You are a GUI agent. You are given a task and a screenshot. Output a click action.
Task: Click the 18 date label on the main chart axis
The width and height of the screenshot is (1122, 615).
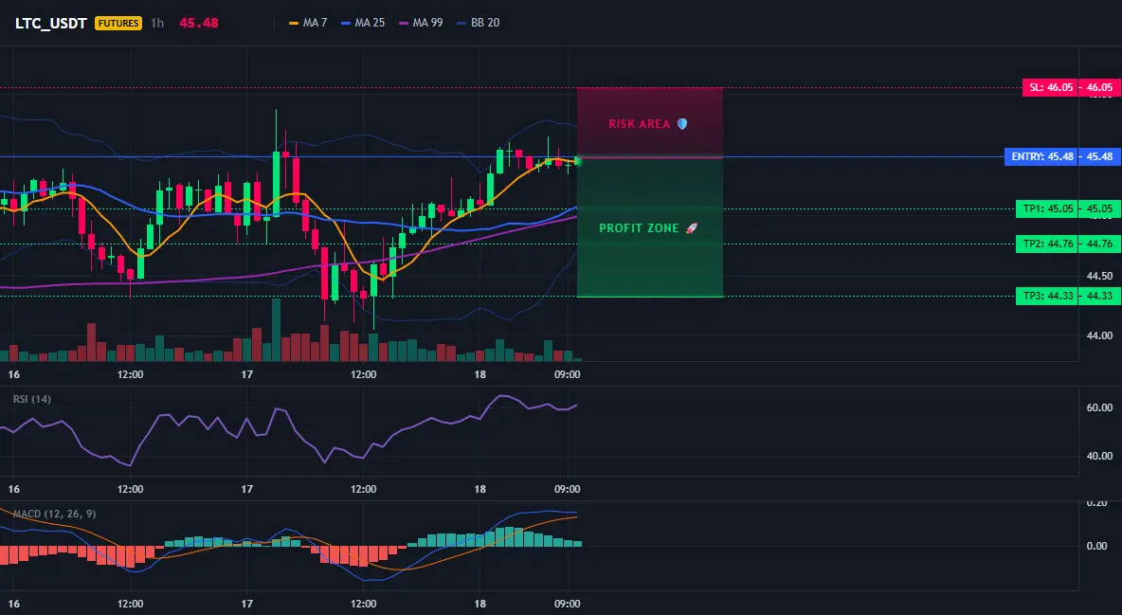(480, 373)
